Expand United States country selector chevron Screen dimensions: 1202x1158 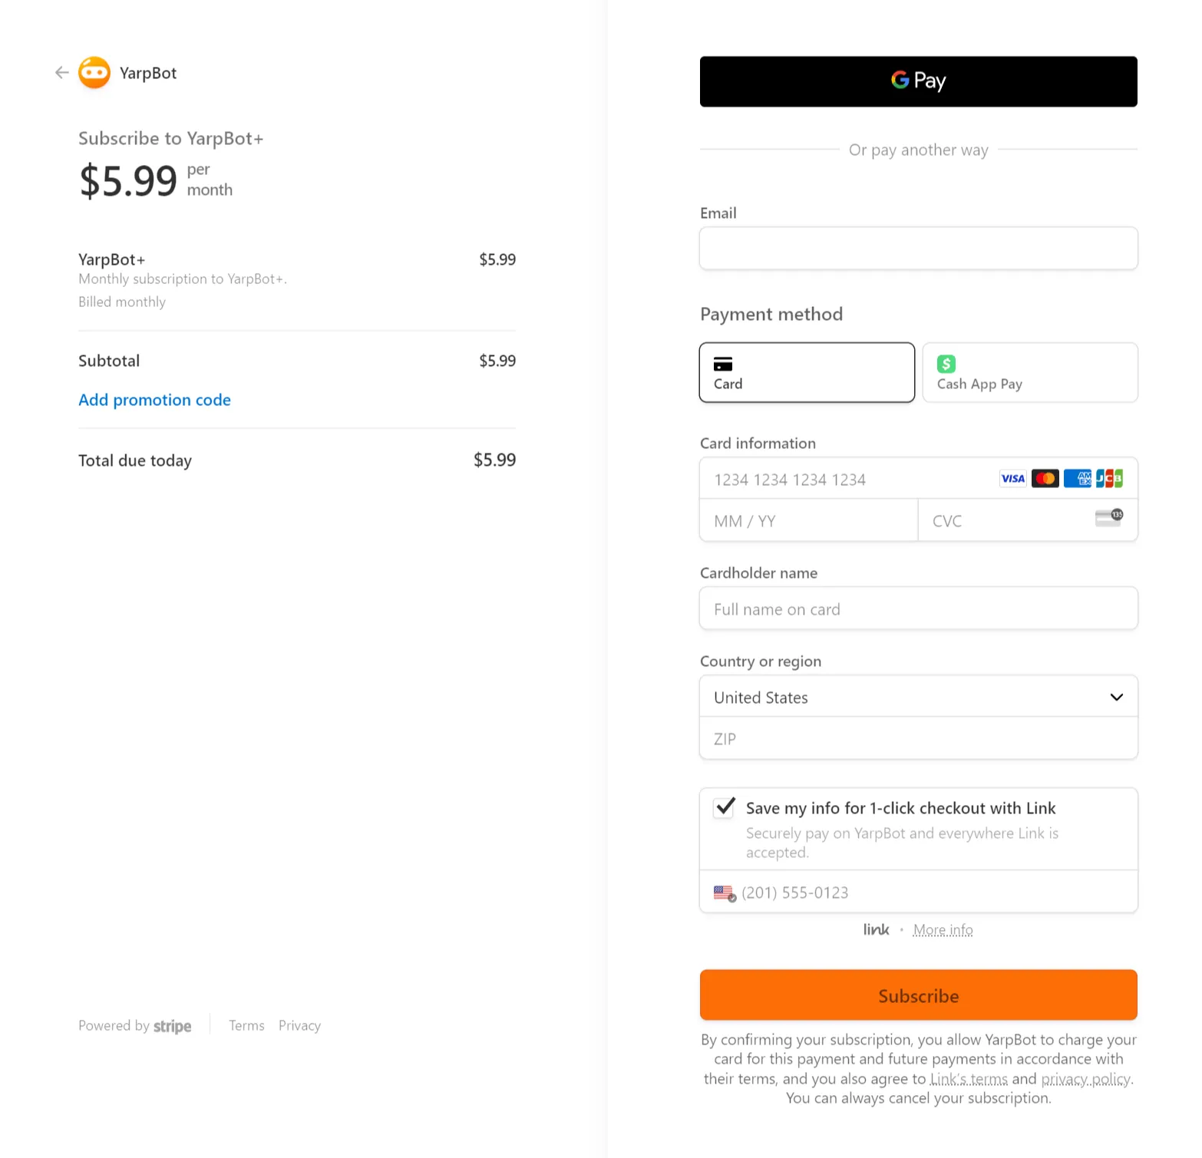[x=1115, y=697]
